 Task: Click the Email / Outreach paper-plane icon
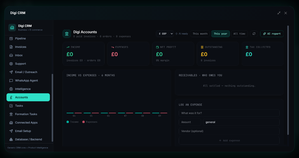tap(11, 72)
